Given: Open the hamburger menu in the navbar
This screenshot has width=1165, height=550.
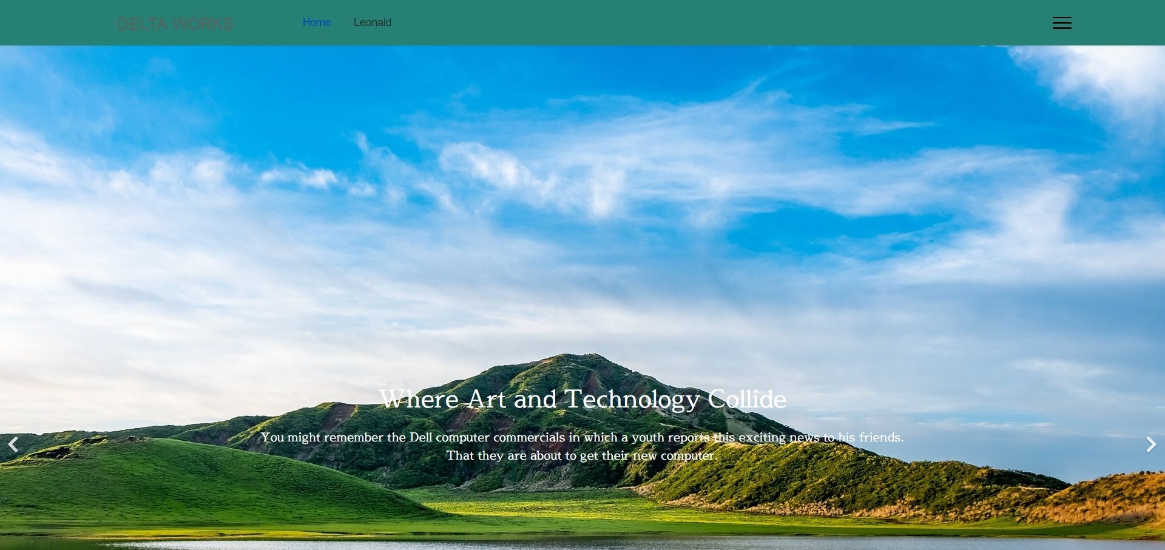Looking at the screenshot, I should (1061, 23).
